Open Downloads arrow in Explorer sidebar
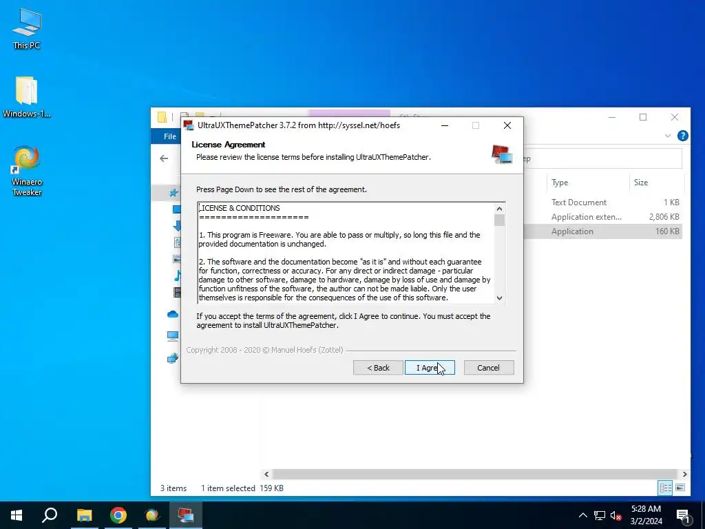The image size is (705, 529). [177, 226]
